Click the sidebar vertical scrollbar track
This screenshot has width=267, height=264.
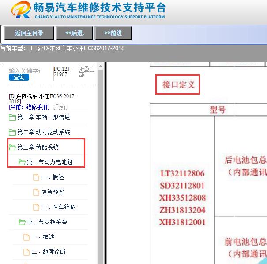[101, 166]
